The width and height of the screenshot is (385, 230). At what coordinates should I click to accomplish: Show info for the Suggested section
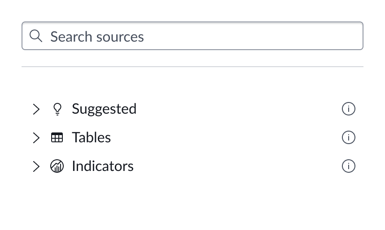coord(349,109)
